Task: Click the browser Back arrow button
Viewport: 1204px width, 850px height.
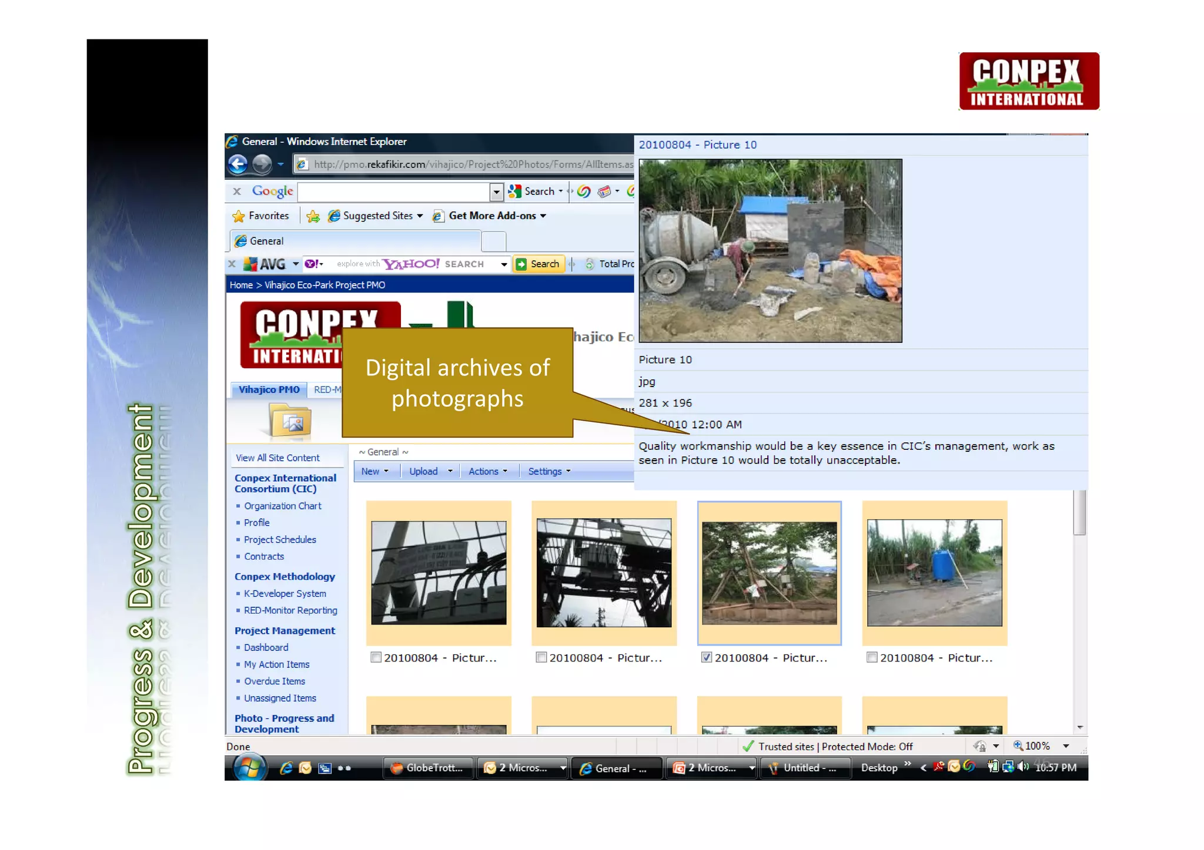Action: 238,164
